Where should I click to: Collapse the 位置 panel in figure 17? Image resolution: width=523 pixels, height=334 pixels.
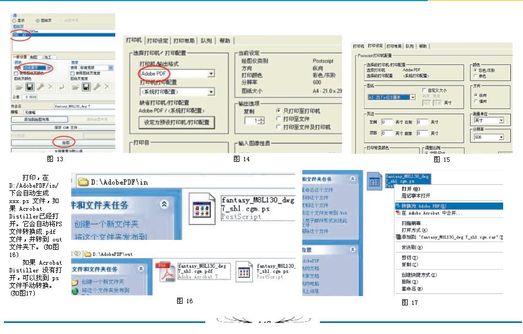(x=353, y=249)
